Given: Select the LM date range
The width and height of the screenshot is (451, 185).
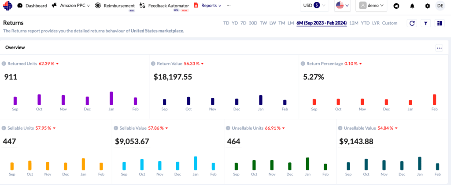Looking at the screenshot, I should 291,23.
